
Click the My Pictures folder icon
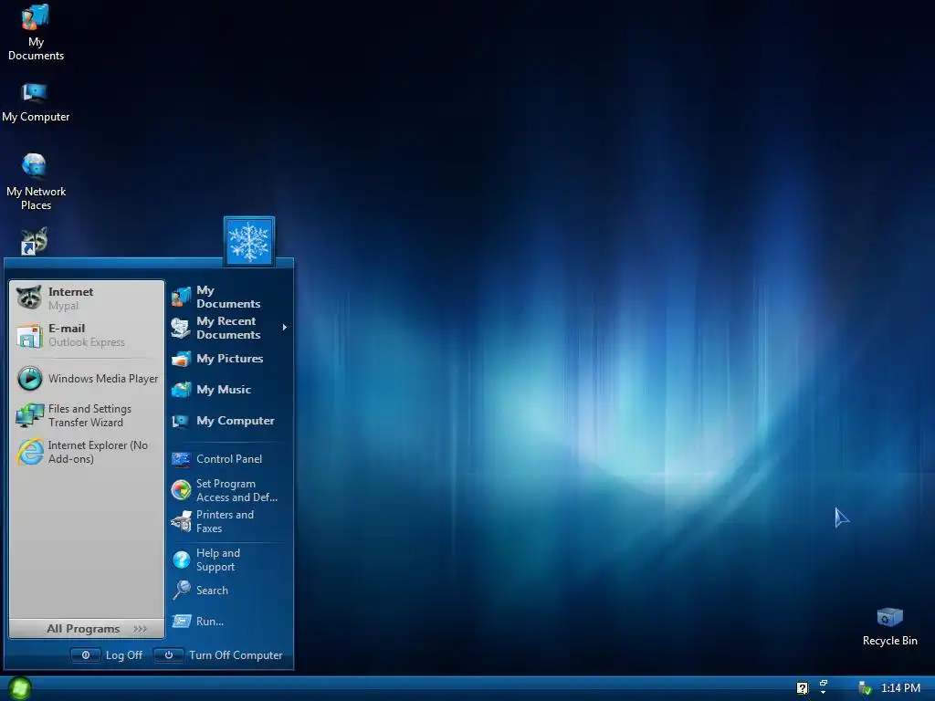[x=181, y=359]
